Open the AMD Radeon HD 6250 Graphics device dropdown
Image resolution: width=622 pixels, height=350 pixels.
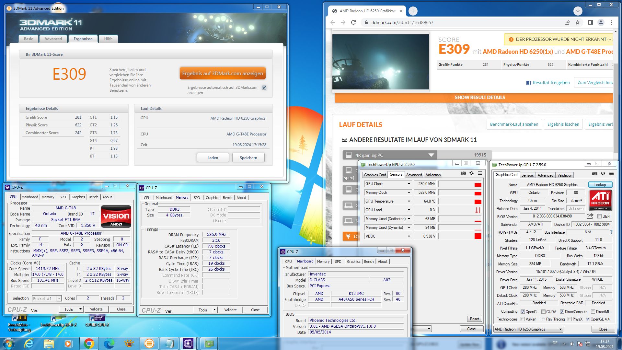[528, 329]
